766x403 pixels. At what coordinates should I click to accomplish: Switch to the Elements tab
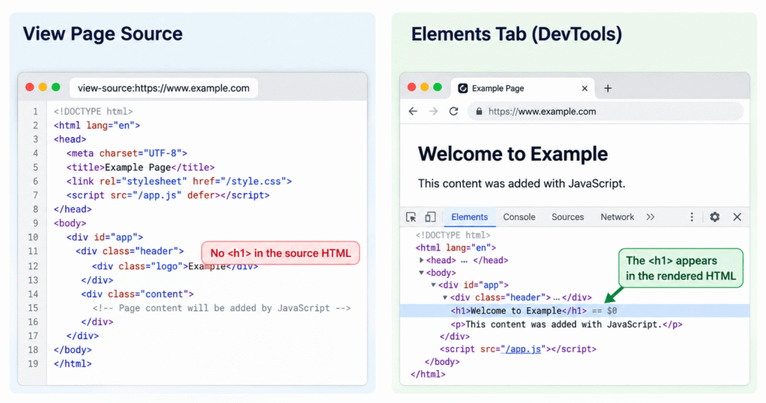pyautogui.click(x=470, y=217)
